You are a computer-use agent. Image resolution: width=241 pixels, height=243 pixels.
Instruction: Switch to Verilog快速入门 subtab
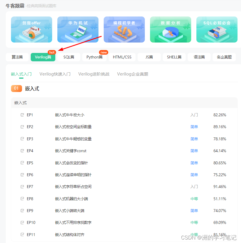click(55, 74)
